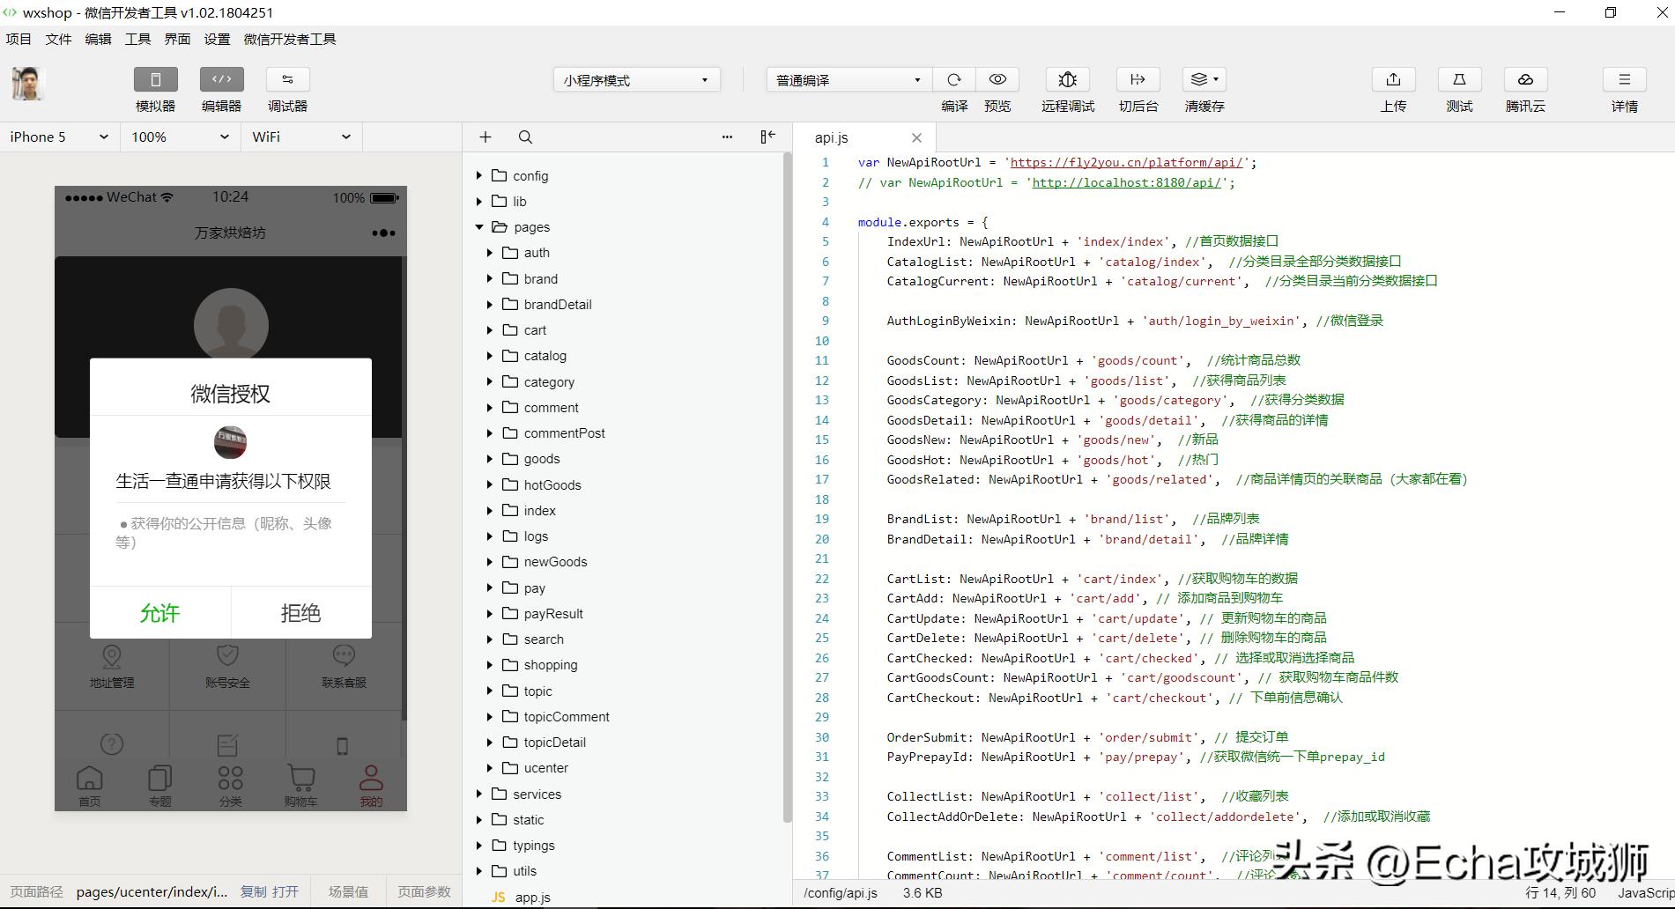The image size is (1675, 909).
Task: Click the green 允许 button
Action: 159,613
